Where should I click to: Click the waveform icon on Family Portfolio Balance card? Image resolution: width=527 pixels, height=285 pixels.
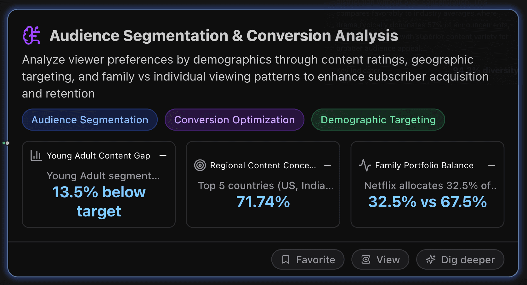(365, 165)
